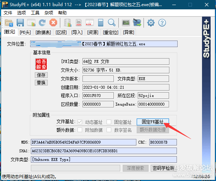
Task: Click the 文件类型 field showing EXE
Action: [x=153, y=79]
